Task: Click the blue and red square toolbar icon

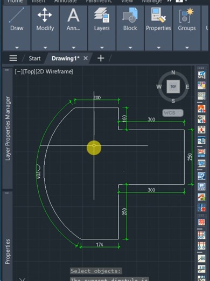Action: point(201,208)
